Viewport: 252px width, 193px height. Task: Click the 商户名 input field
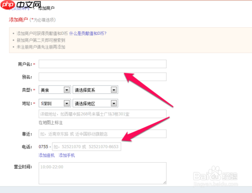coord(102,64)
